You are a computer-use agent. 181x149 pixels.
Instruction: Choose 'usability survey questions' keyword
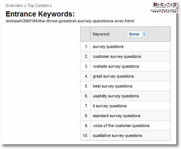(x=116, y=96)
